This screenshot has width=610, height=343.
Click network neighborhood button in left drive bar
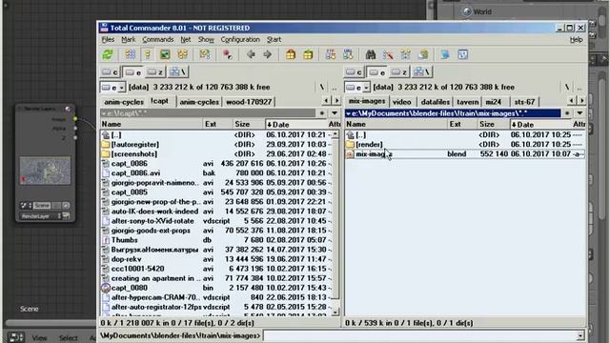tap(178, 72)
